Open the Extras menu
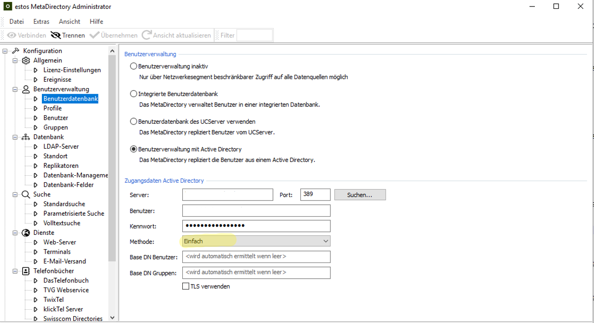The image size is (594, 323). click(41, 22)
